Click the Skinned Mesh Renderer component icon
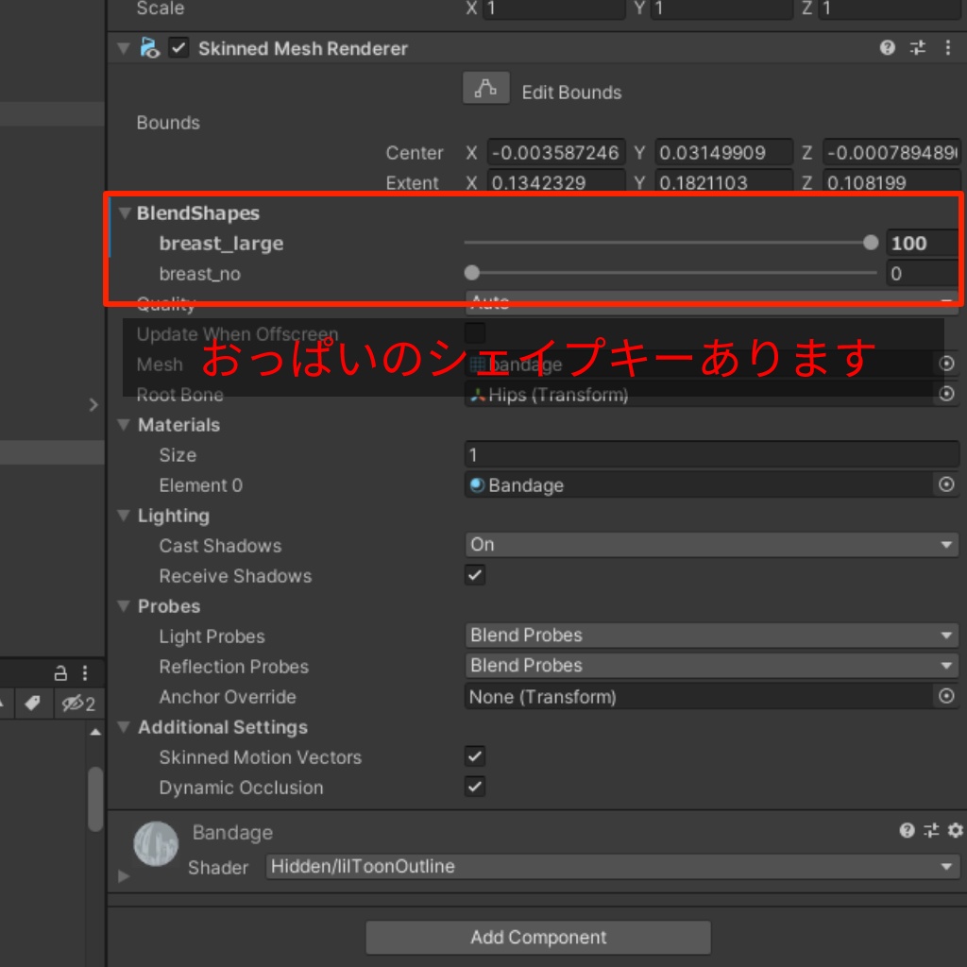Viewport: 967px width, 967px height. (150, 48)
